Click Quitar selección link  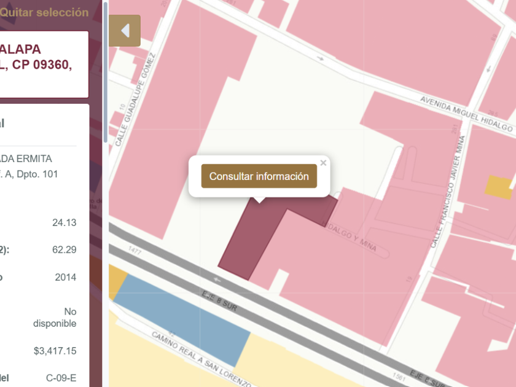coord(44,12)
